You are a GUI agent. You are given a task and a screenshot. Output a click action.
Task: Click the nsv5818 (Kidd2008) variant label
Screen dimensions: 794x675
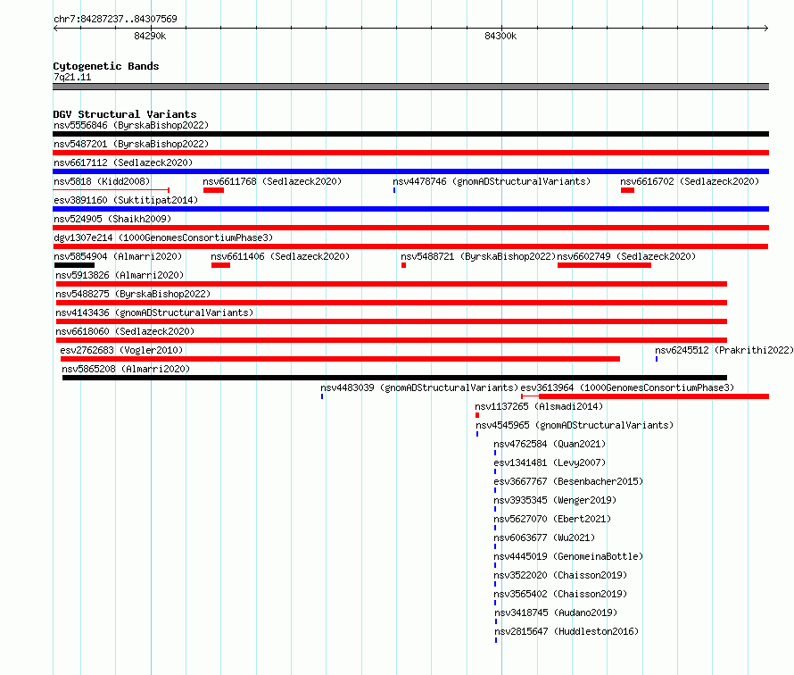102,181
